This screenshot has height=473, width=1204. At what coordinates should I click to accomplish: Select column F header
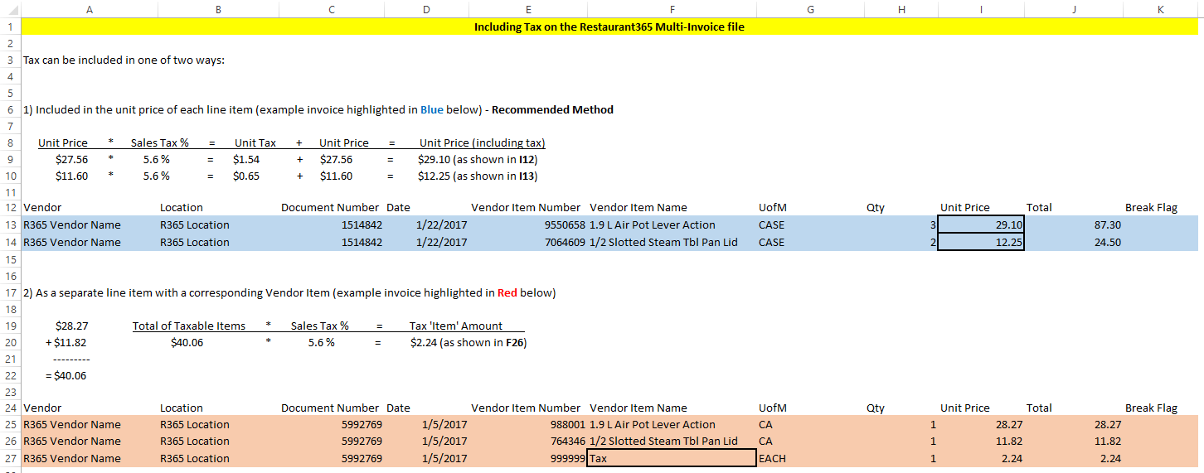pyautogui.click(x=672, y=9)
